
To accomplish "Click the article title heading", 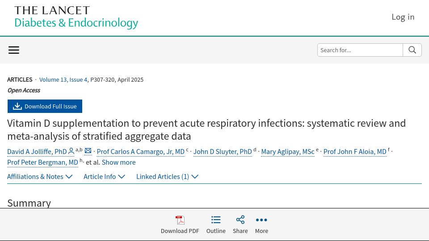I will [206, 130].
